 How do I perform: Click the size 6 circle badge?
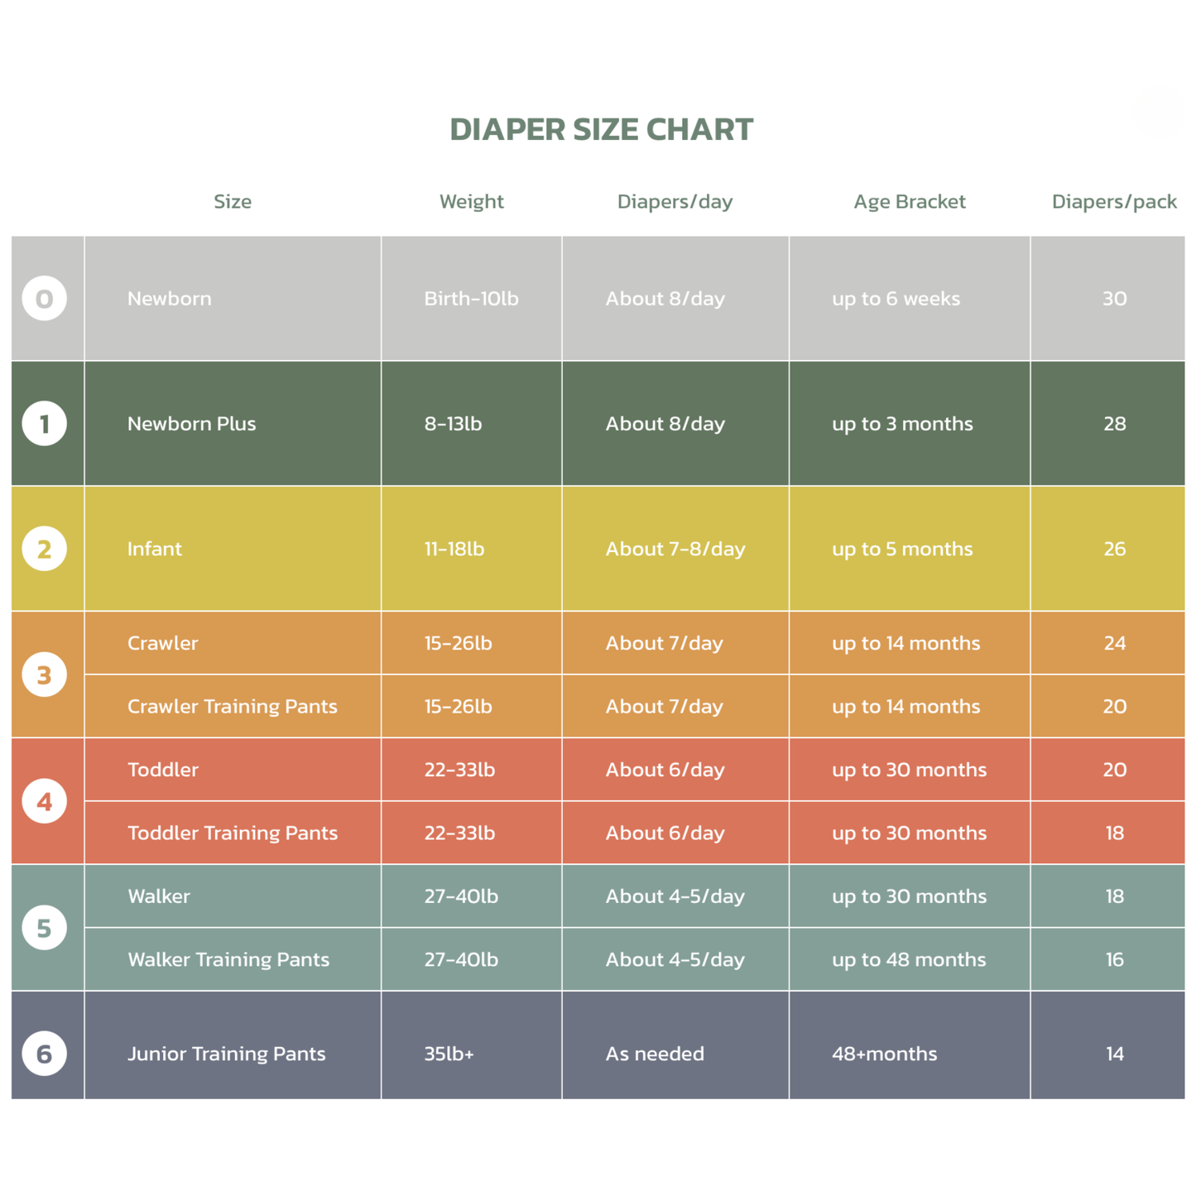click(45, 1054)
